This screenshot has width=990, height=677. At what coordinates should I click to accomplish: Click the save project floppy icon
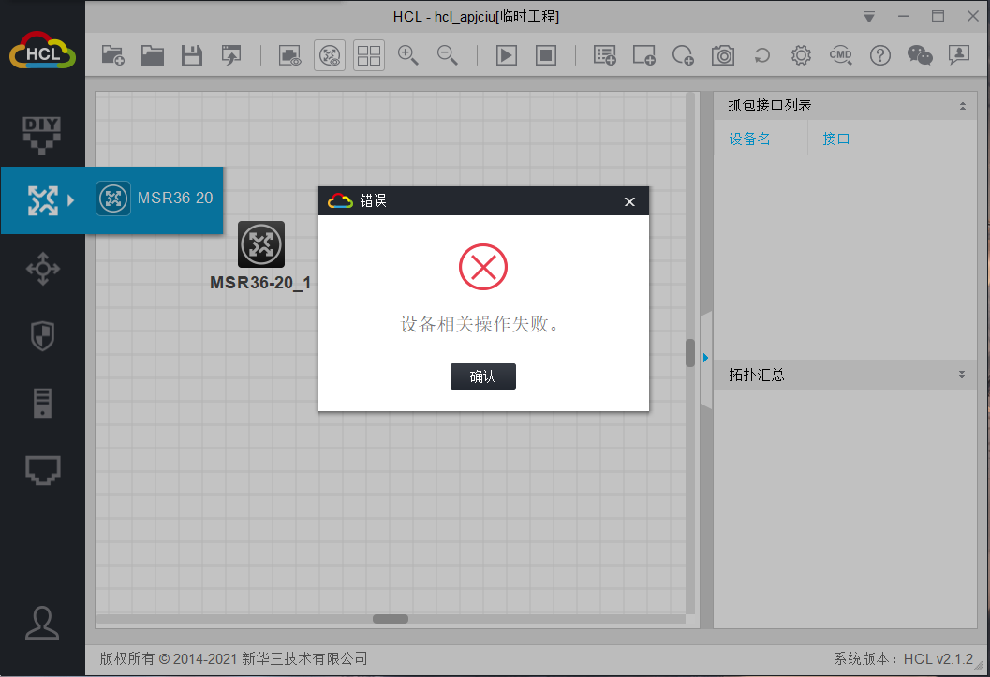tap(191, 55)
